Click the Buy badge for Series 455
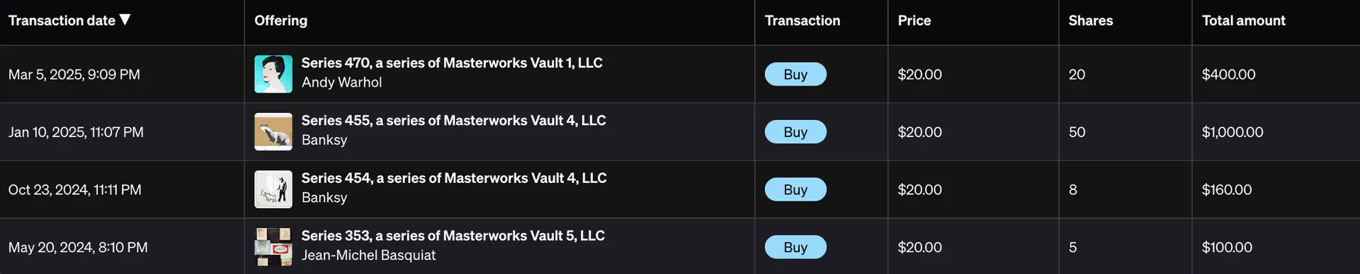 795,132
